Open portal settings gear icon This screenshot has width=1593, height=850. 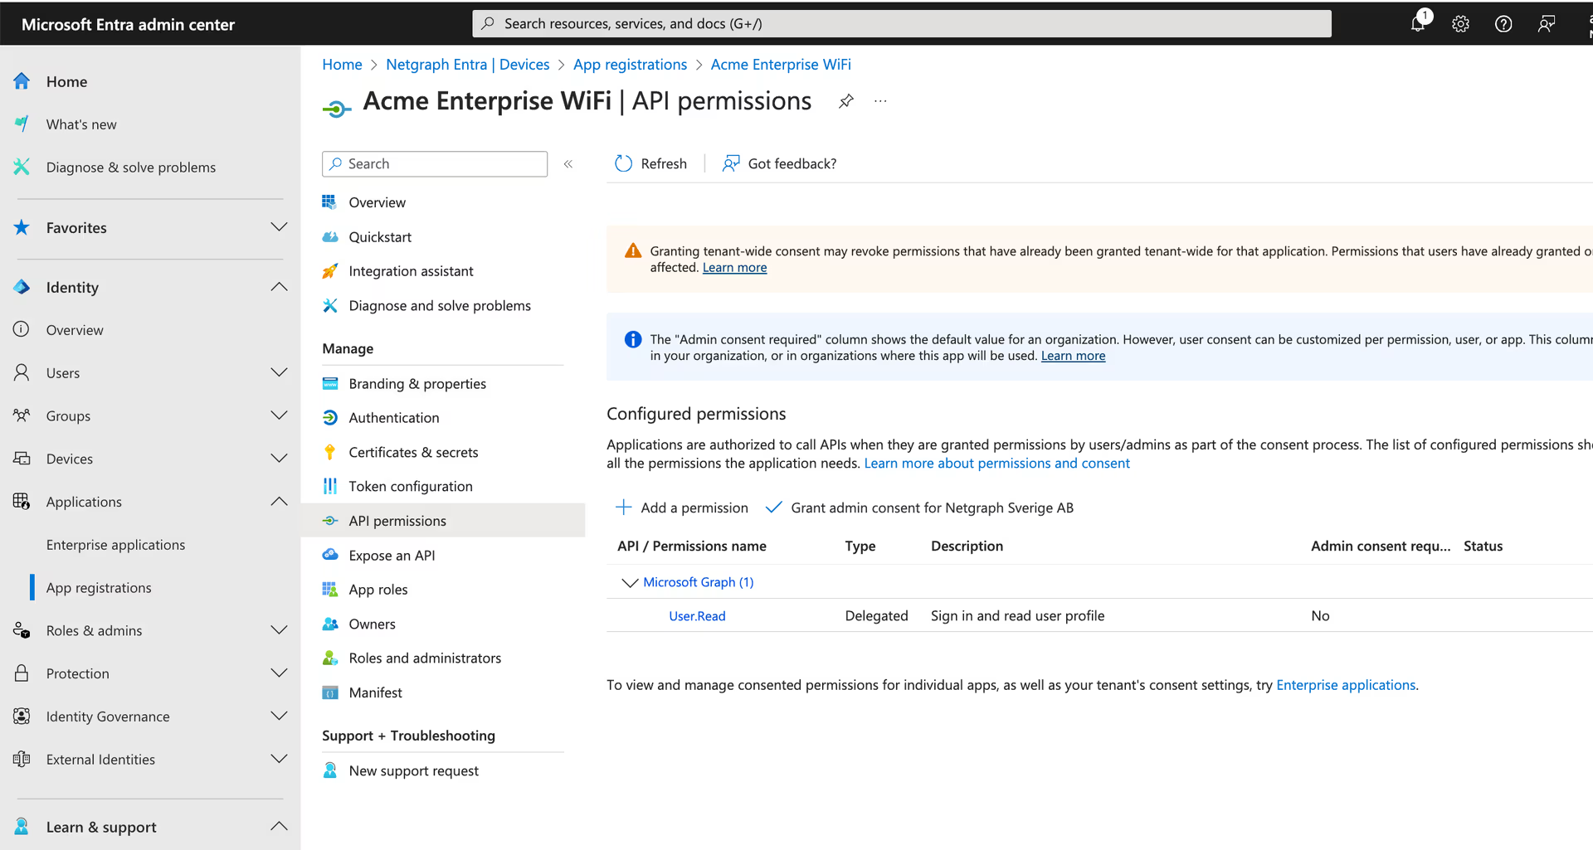tap(1460, 24)
